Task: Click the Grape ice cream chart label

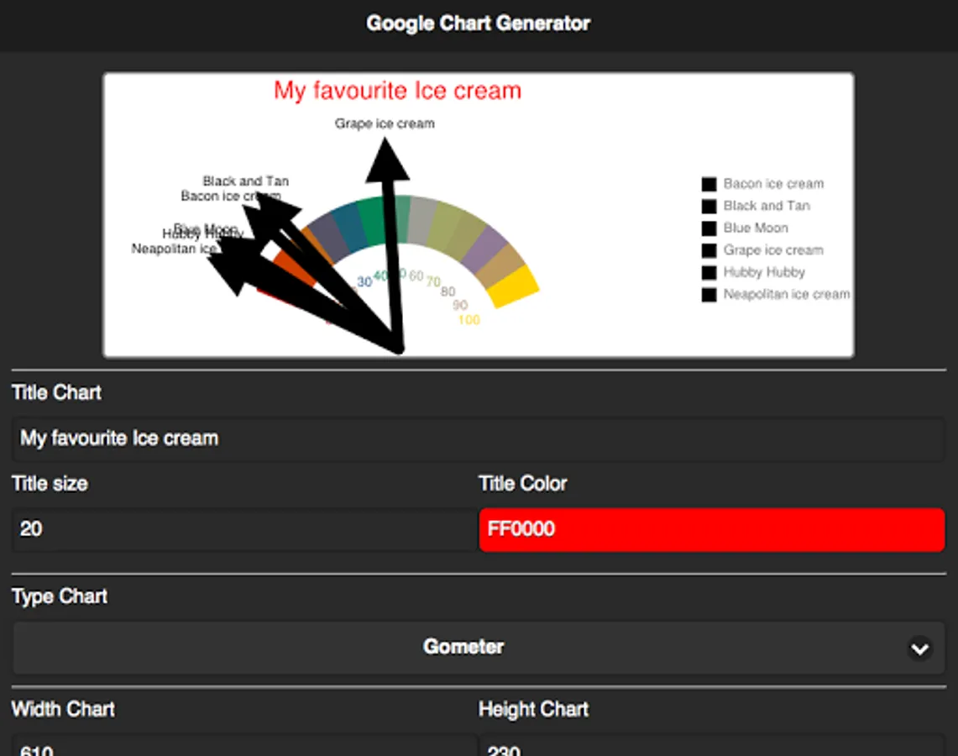Action: pyautogui.click(x=385, y=123)
